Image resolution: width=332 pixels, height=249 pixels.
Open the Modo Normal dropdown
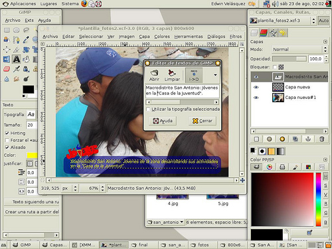coord(299,49)
